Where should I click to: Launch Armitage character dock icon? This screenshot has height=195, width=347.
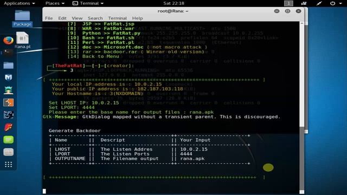[9, 90]
